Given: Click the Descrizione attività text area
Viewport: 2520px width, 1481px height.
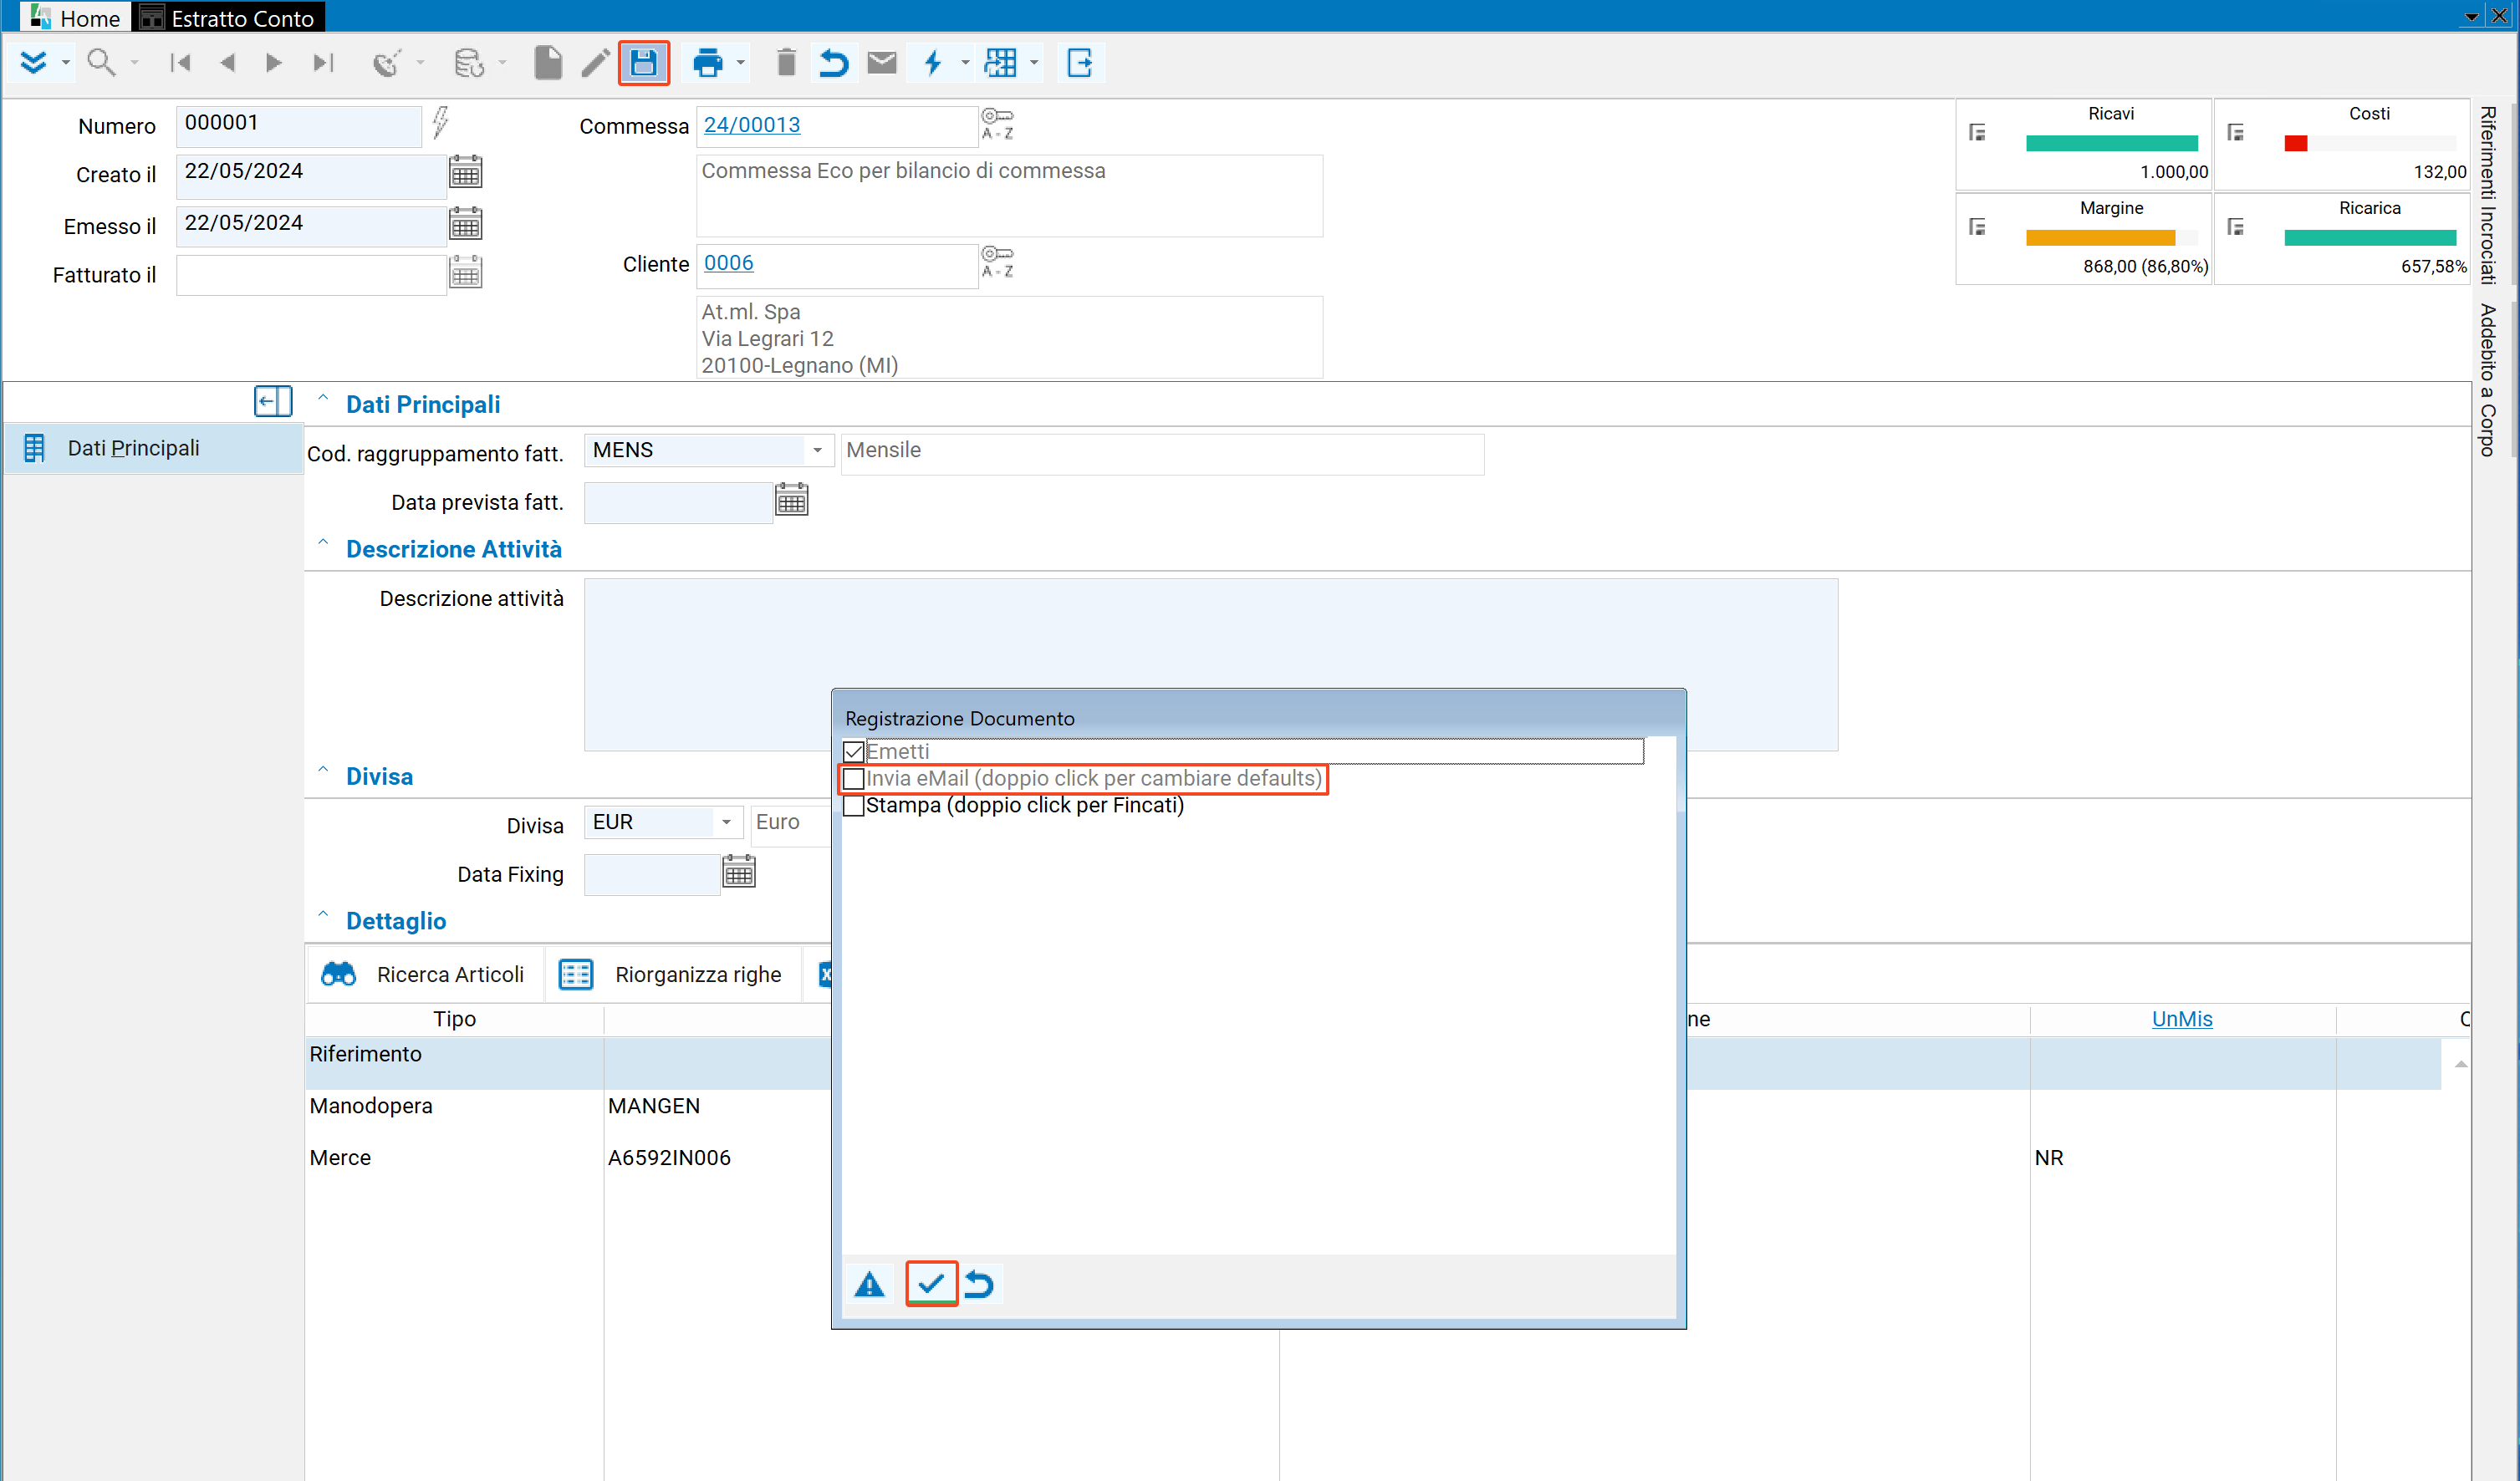Looking at the screenshot, I should pos(1210,664).
